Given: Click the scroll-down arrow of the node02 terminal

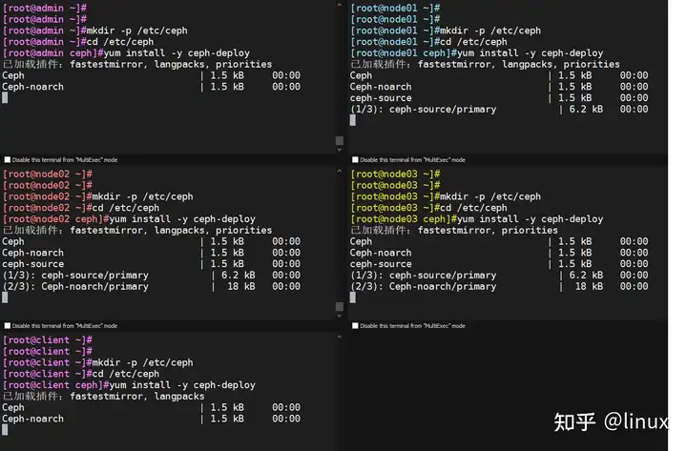Looking at the screenshot, I should [339, 316].
